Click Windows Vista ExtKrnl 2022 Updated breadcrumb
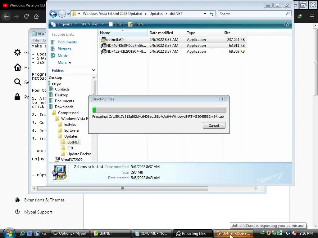The image size is (318, 238). (x=112, y=14)
